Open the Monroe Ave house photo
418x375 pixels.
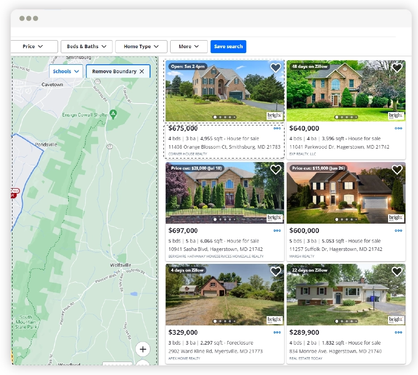pyautogui.click(x=346, y=295)
